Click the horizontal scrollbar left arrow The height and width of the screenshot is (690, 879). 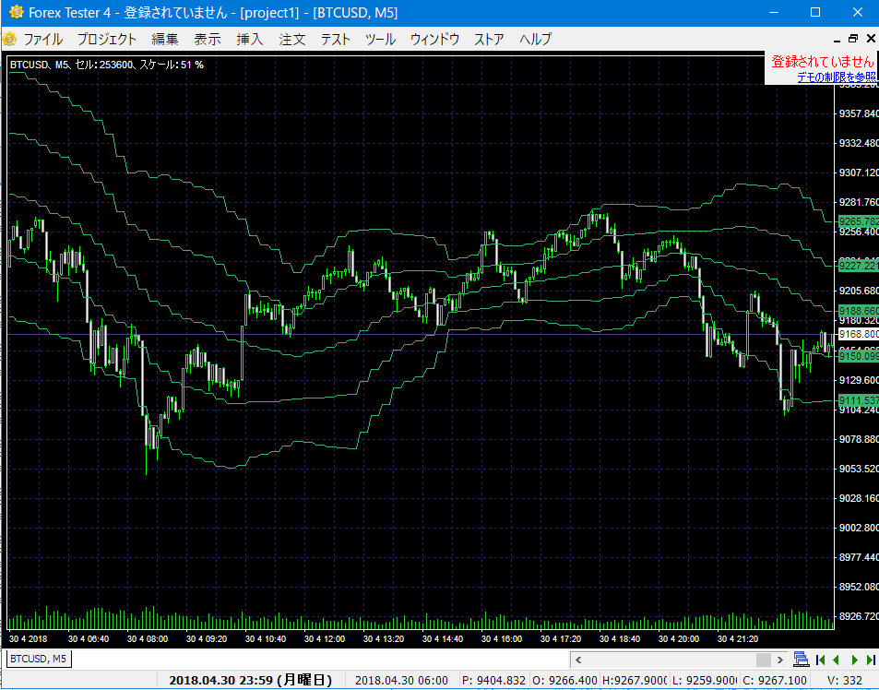pyautogui.click(x=578, y=660)
